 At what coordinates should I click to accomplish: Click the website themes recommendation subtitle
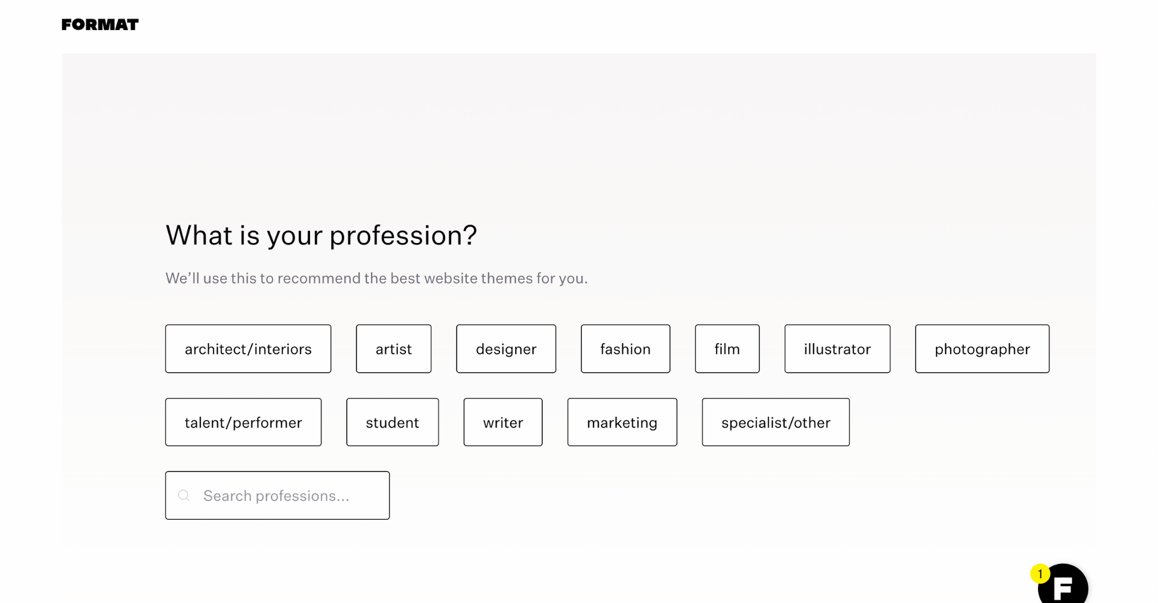click(376, 279)
